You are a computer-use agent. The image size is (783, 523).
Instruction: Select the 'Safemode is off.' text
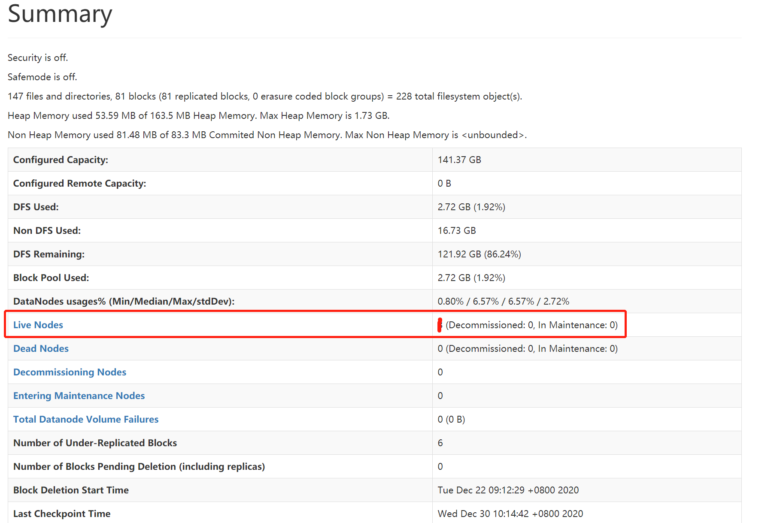pos(42,77)
